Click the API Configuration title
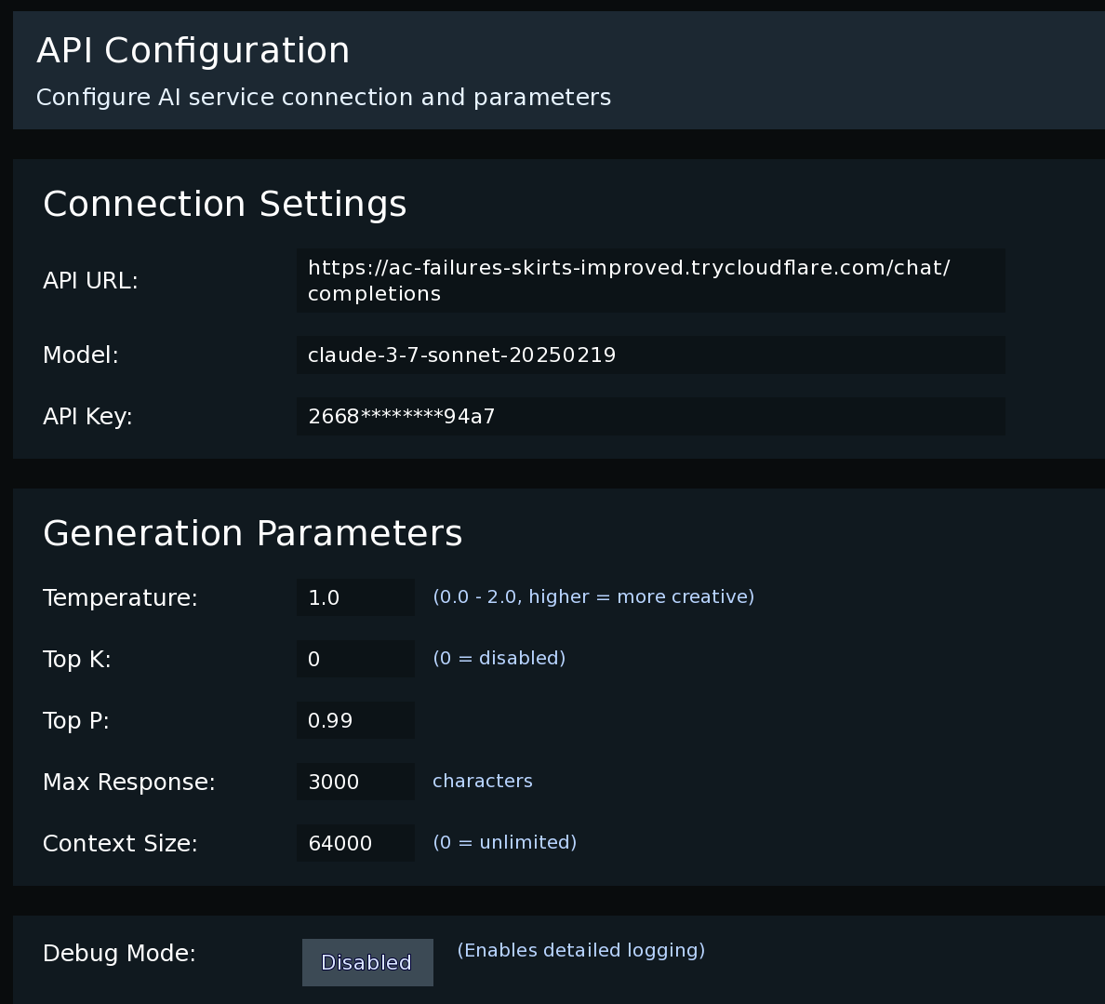The image size is (1105, 1004). [x=193, y=50]
